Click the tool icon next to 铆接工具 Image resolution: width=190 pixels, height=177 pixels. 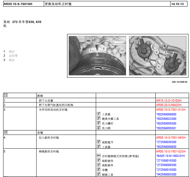99,174
